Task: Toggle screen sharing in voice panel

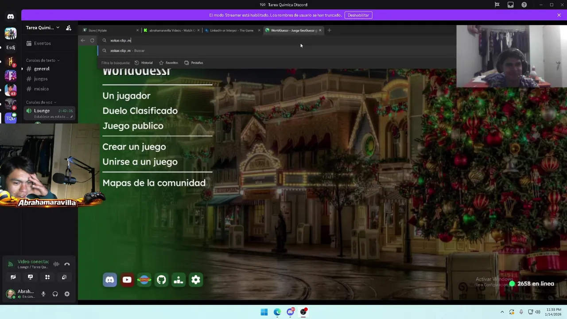Action: point(30,277)
